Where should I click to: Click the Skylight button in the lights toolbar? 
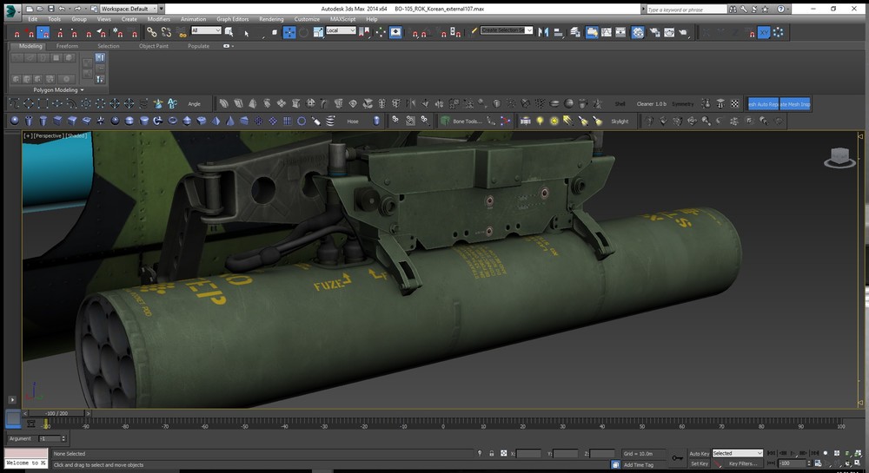[619, 122]
